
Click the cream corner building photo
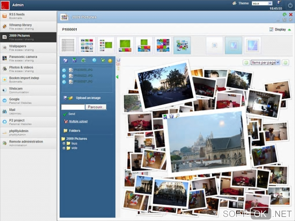pos(171,193)
